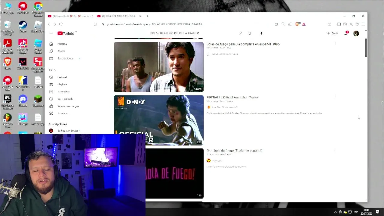384x216 pixels.
Task: Open the account avatar menu
Action: click(356, 34)
